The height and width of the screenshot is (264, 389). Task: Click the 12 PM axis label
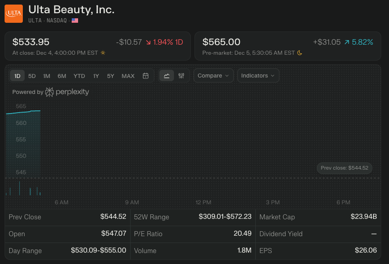tap(203, 202)
